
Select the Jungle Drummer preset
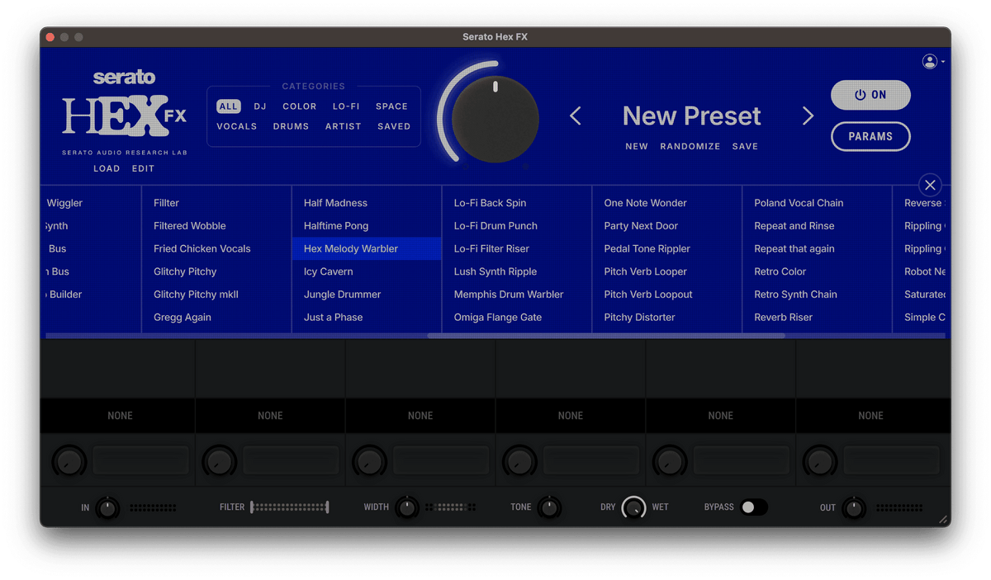(342, 295)
